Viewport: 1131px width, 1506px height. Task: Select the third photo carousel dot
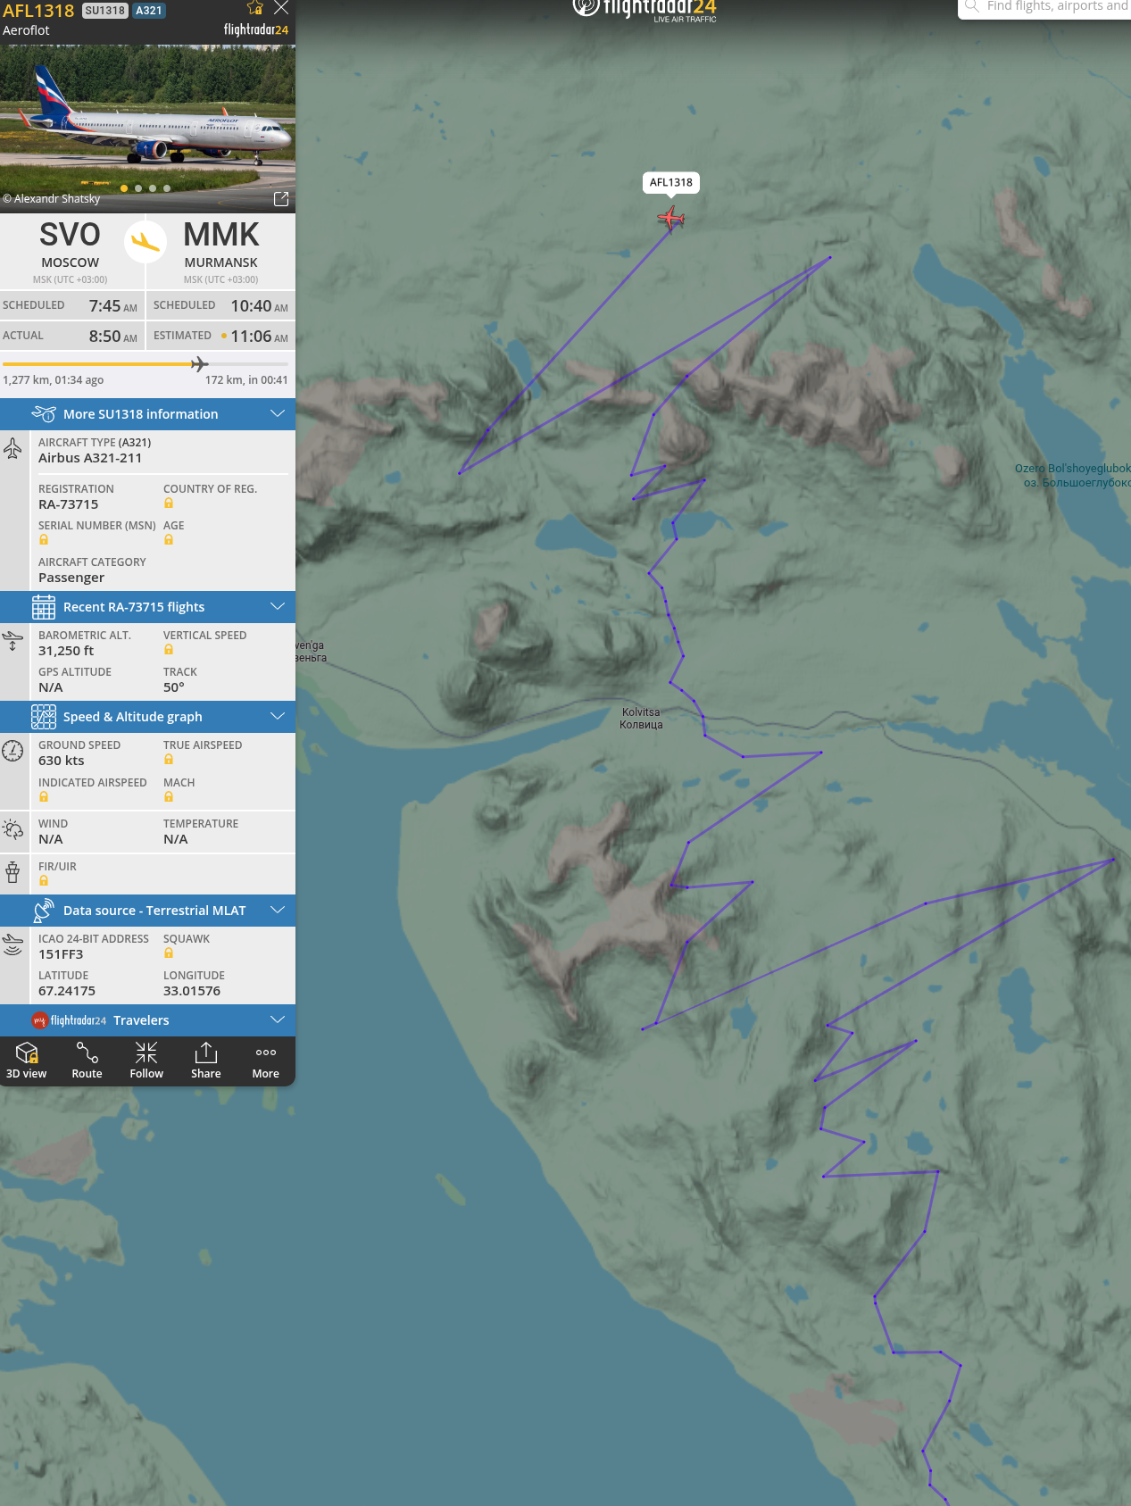[153, 188]
